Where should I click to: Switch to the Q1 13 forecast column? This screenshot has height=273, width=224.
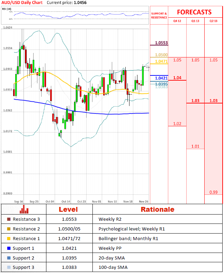click(195, 21)
